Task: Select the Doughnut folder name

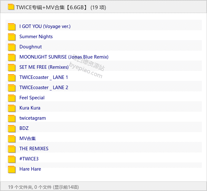Action: [31, 47]
